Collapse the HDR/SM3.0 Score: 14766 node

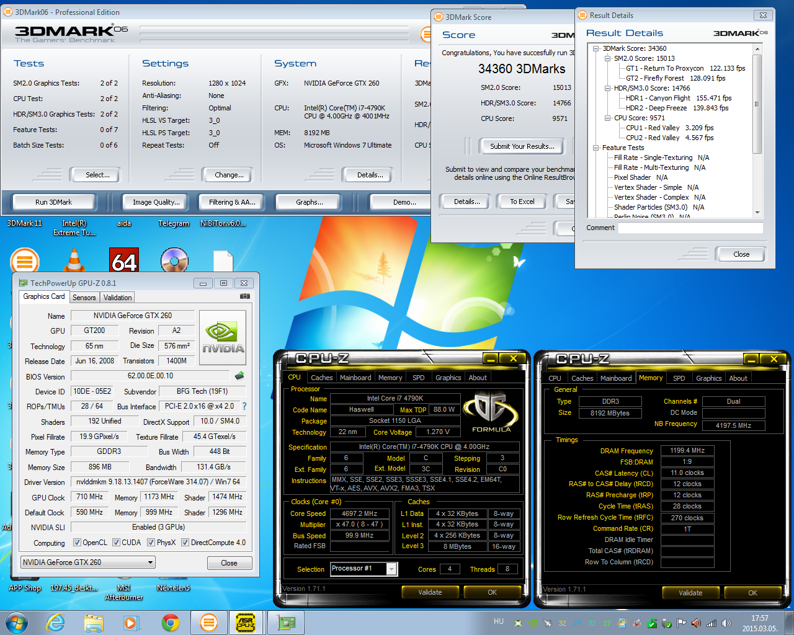point(608,88)
